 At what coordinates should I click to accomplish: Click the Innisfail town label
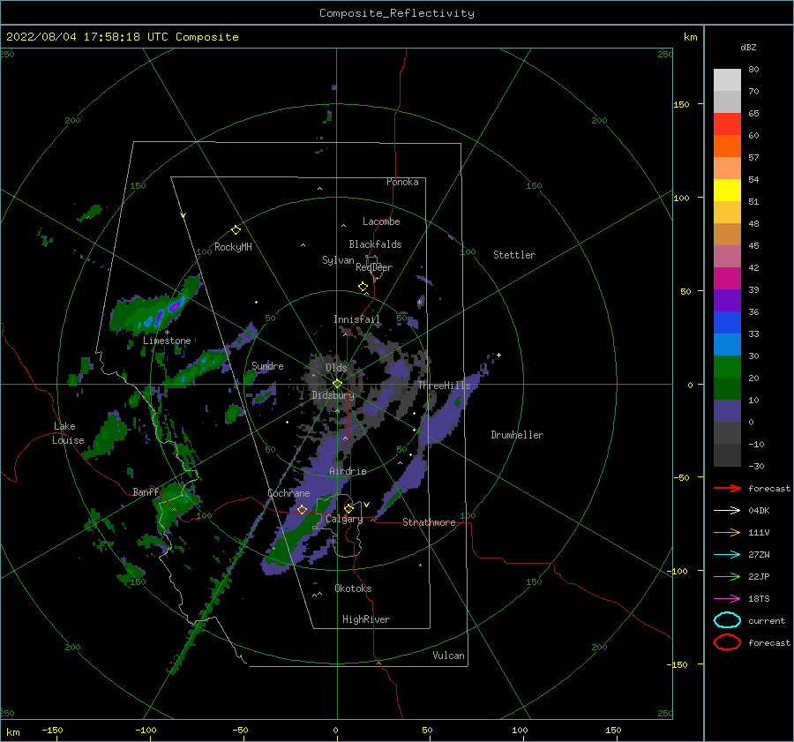356,319
